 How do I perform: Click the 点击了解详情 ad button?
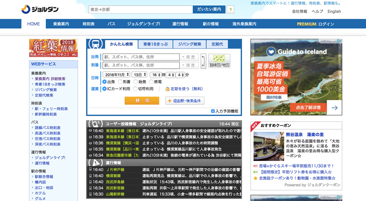[x=308, y=107]
